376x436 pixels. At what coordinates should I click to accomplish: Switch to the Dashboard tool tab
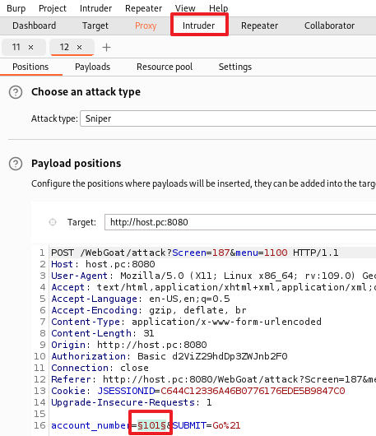(35, 26)
